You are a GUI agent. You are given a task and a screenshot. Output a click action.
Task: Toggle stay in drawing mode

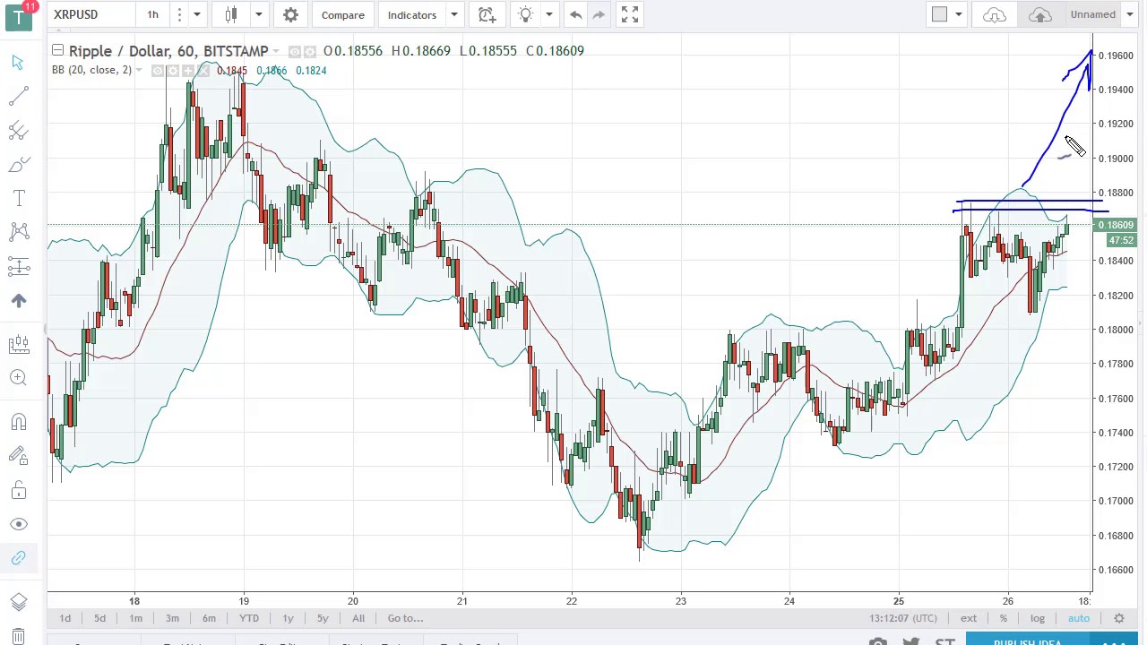18,456
